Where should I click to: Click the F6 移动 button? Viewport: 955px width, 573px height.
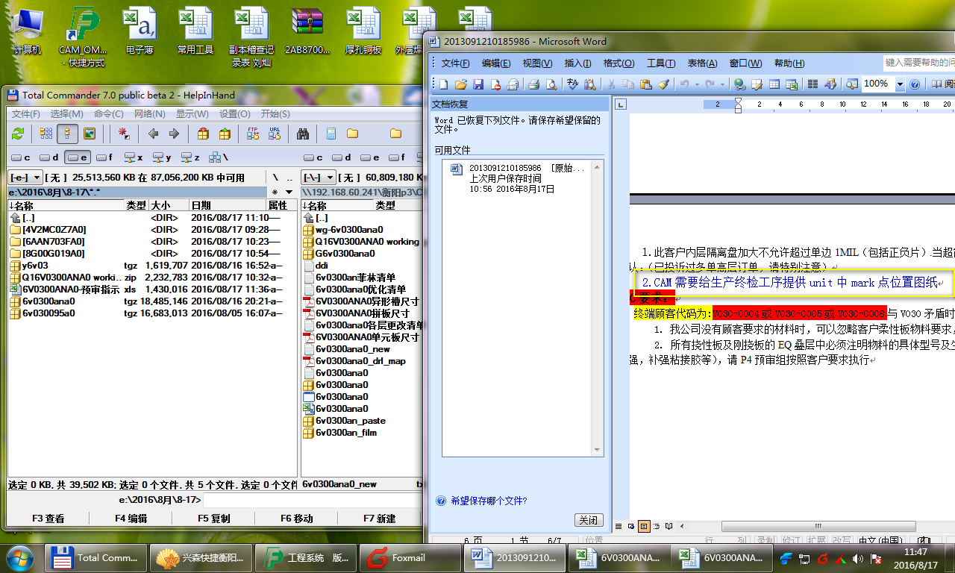[x=297, y=519]
